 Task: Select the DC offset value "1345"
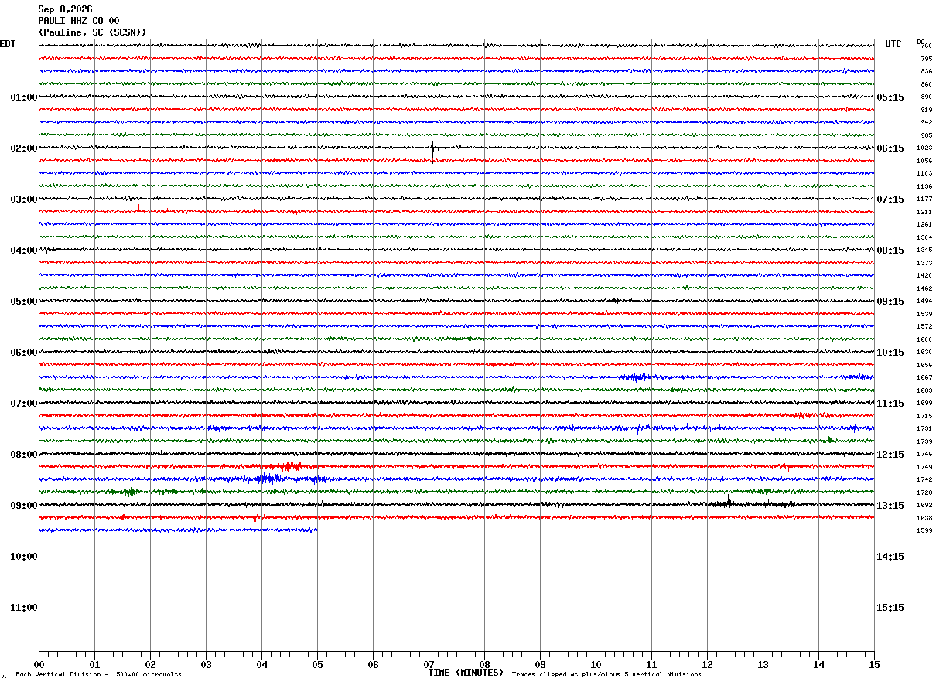click(x=924, y=250)
